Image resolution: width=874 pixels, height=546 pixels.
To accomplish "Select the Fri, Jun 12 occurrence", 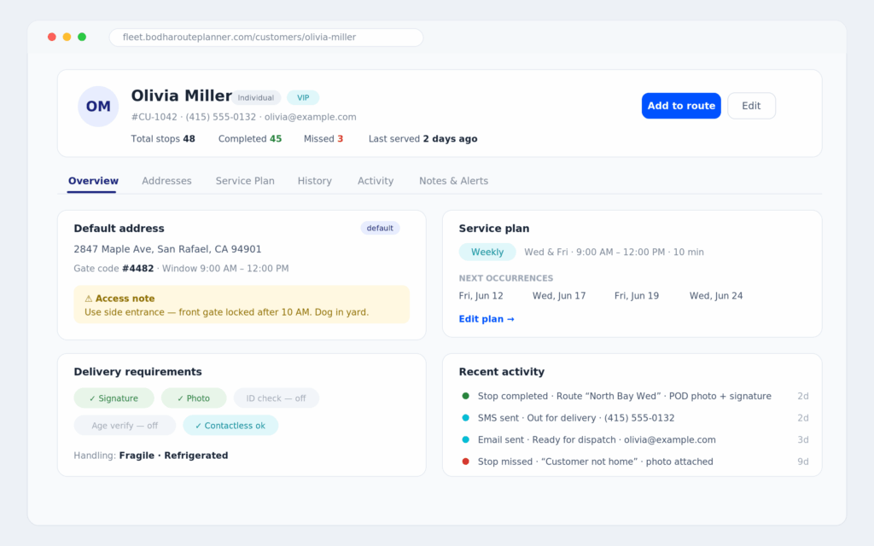I will 481,296.
